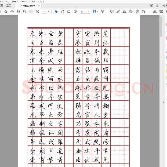Click the character 冬 on the page
The height and width of the screenshot is (167, 167).
point(97,52)
